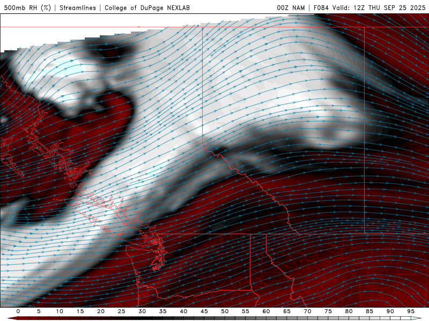The height and width of the screenshot is (321, 429).
Task: Select the "90" color scale label
Action: [x=390, y=311]
